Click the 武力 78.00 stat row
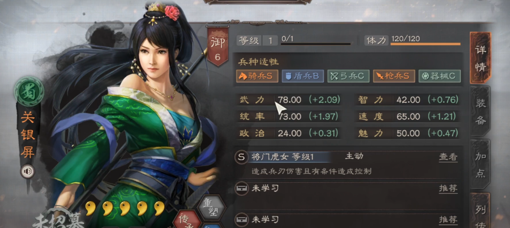 (289, 100)
